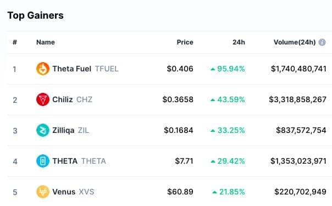Sort table by # rank header
Screen dimensions: 332x206
pos(15,42)
